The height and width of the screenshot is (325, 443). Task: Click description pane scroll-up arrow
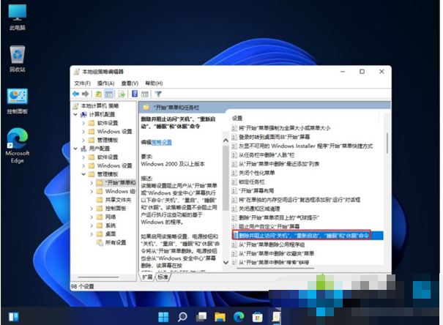click(x=226, y=140)
